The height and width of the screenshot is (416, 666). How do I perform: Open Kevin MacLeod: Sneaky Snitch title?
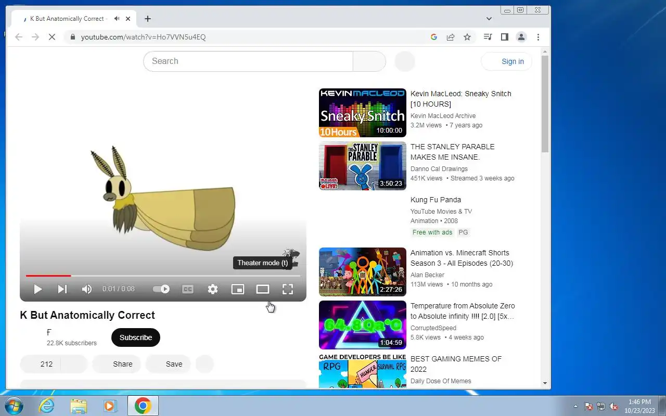[461, 99]
